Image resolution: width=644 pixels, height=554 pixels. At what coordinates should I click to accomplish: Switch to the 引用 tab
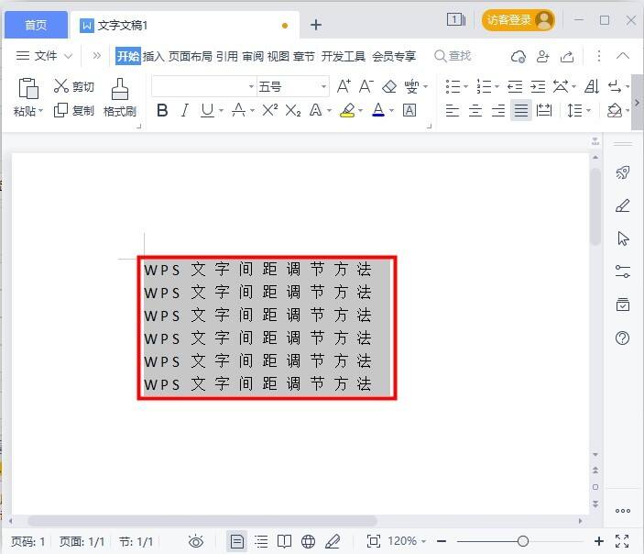coord(226,56)
